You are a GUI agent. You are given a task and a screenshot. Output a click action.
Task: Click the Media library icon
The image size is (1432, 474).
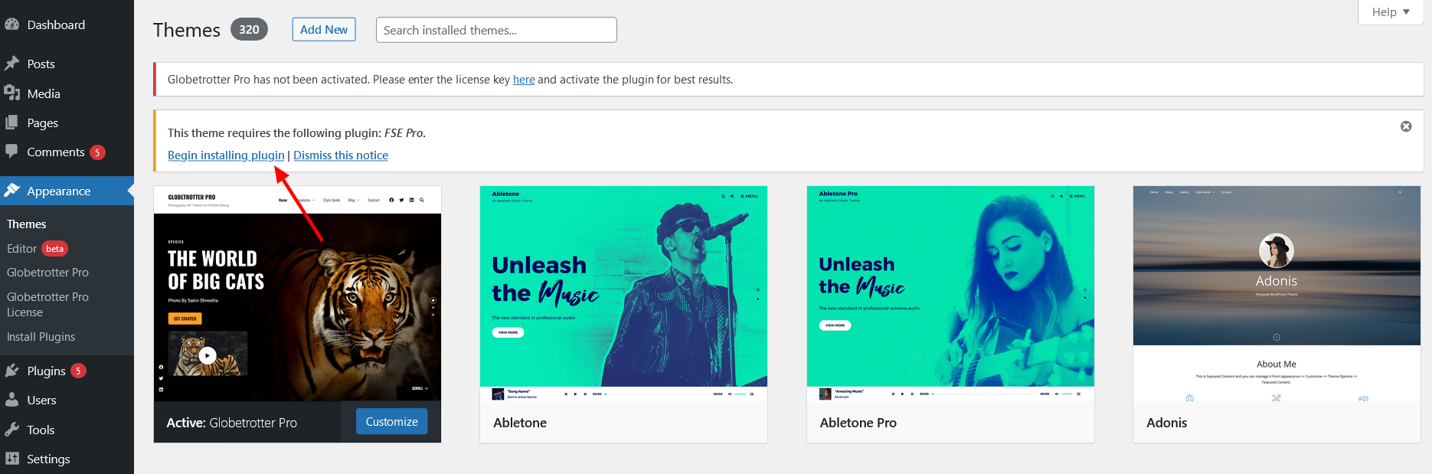tap(11, 93)
